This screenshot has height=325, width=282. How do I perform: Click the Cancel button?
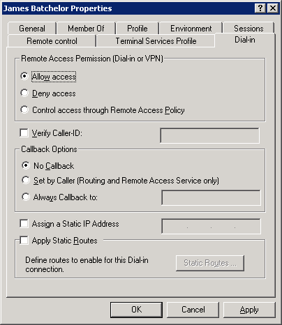pos(193,310)
